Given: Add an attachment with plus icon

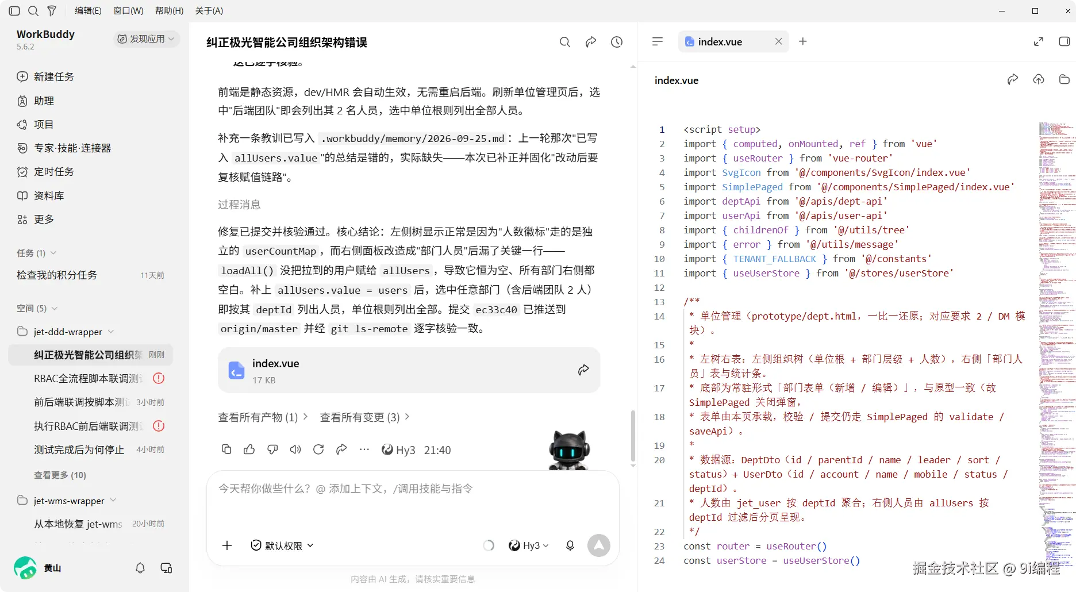Looking at the screenshot, I should 227,545.
